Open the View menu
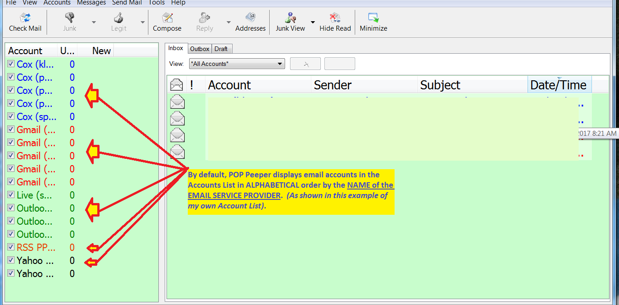The image size is (619, 305). pos(30,3)
